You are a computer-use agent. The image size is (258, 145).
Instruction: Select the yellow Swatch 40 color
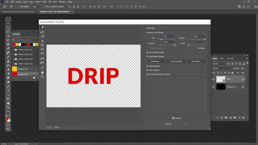(x=15, y=69)
